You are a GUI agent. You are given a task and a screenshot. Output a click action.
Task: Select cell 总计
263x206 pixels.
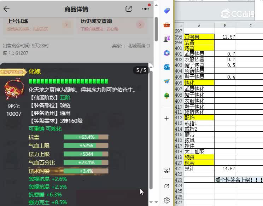tap(199, 168)
